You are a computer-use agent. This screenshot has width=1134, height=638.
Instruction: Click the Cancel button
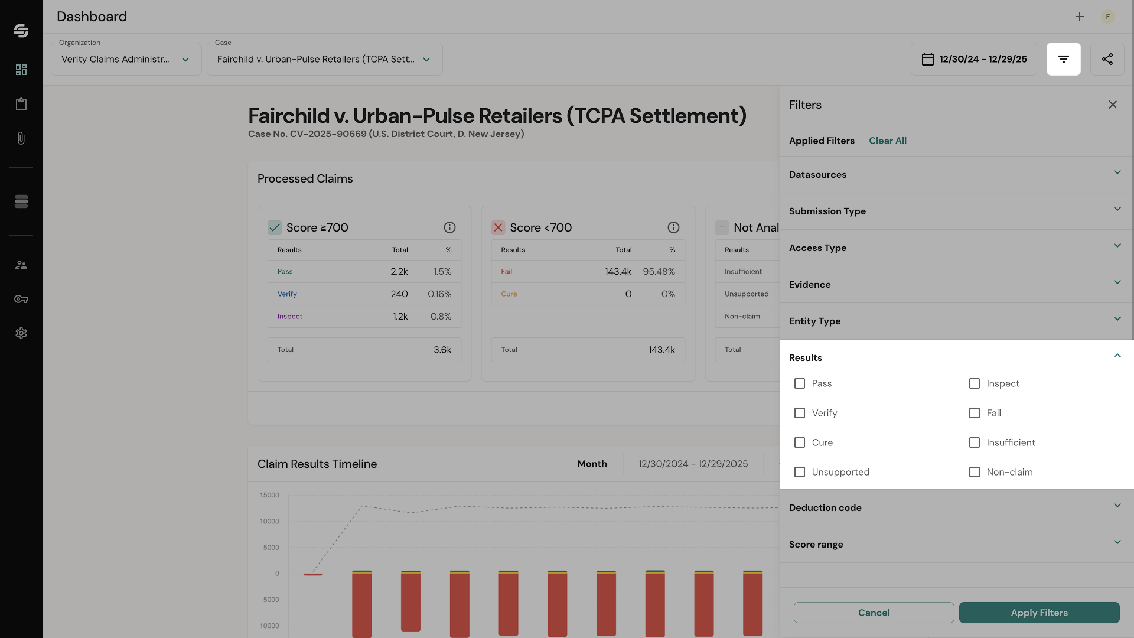point(874,613)
